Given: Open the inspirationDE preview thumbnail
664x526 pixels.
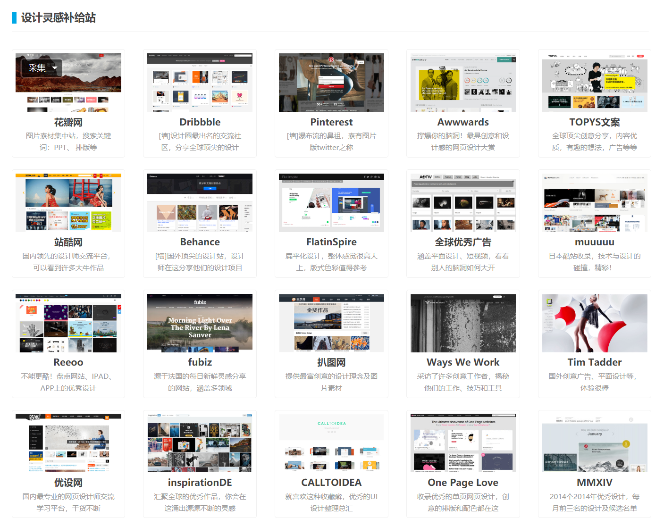Looking at the screenshot, I should (x=200, y=443).
